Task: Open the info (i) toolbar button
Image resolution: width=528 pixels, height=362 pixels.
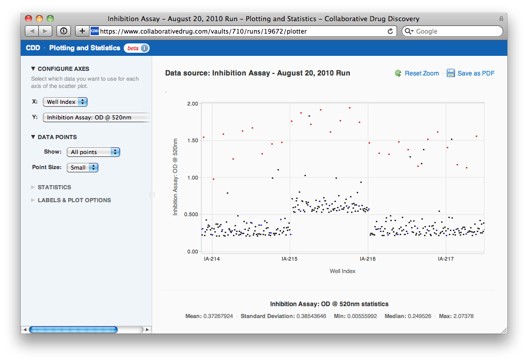Action: coord(63,32)
